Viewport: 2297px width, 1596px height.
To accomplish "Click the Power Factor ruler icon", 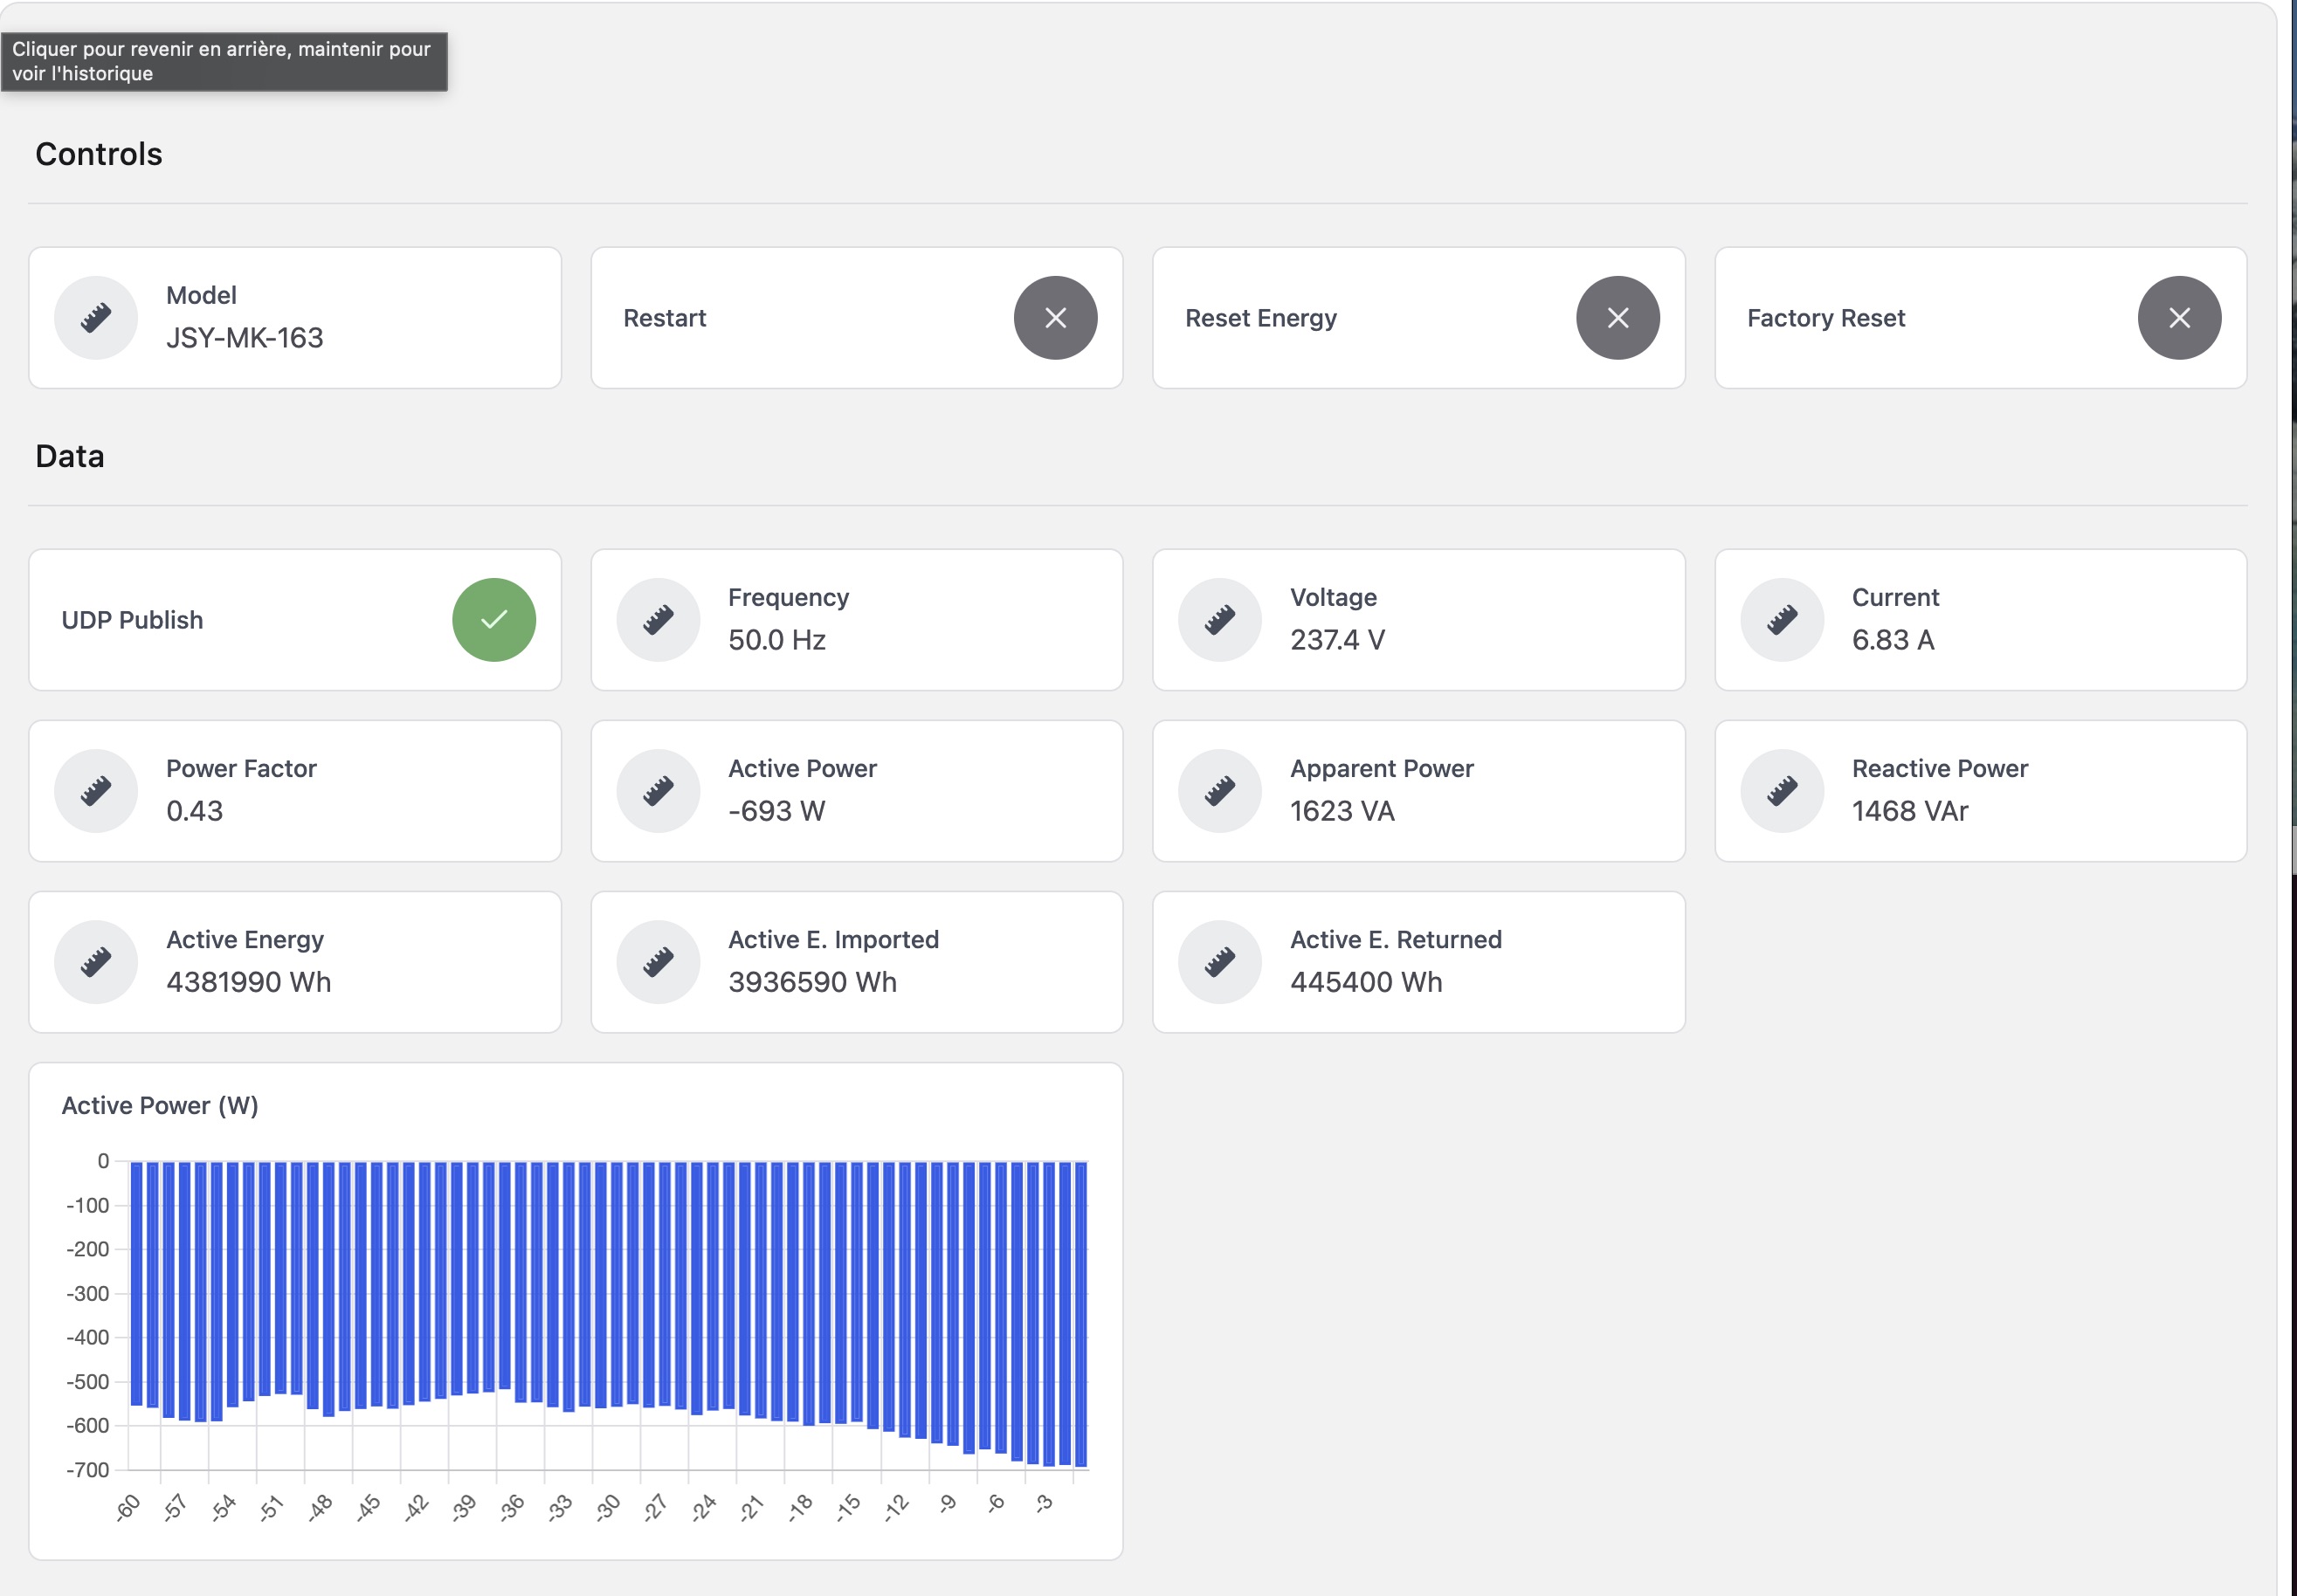I will [x=96, y=791].
